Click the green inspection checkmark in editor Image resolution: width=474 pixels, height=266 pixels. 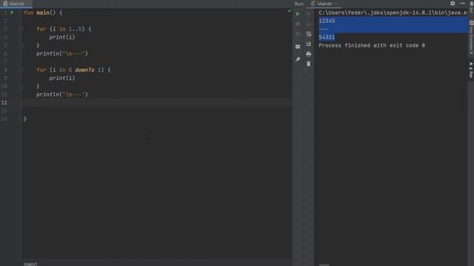[289, 11]
